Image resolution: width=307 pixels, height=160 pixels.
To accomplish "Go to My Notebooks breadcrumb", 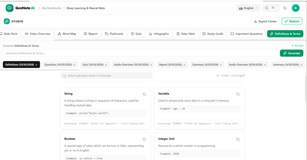I will coord(51,8).
